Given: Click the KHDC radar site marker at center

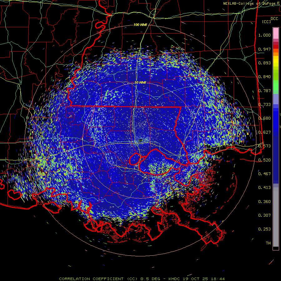Looking at the screenshot, I should coord(140,140).
